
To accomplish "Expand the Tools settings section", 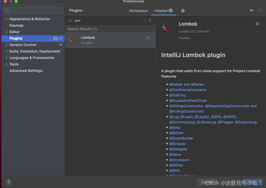I will tap(6, 64).
